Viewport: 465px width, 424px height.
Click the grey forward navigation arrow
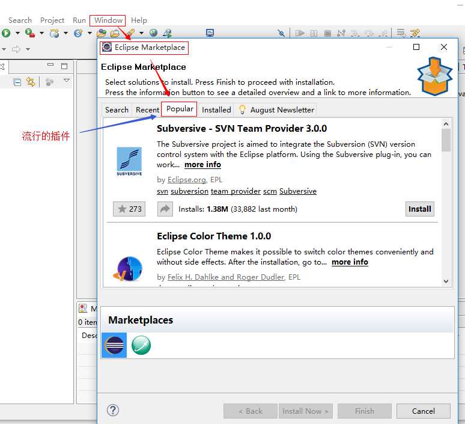16,49
